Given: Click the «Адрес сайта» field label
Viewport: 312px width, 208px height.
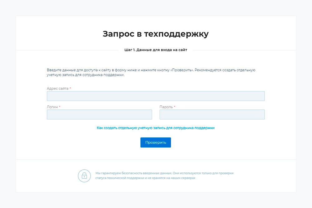Looking at the screenshot, I should click(57, 89).
